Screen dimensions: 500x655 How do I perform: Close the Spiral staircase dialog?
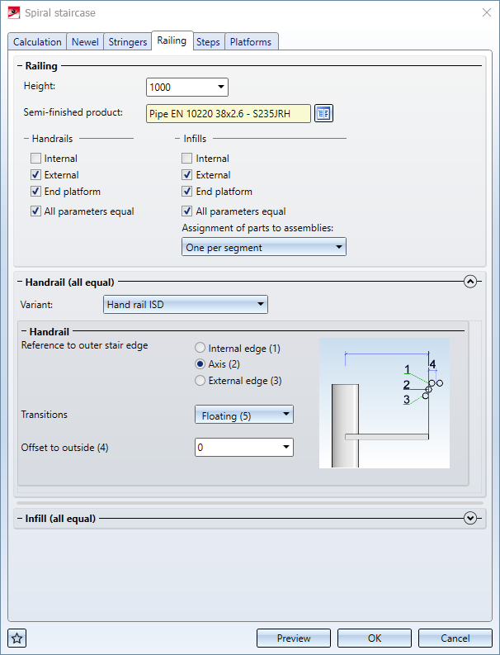tap(486, 12)
